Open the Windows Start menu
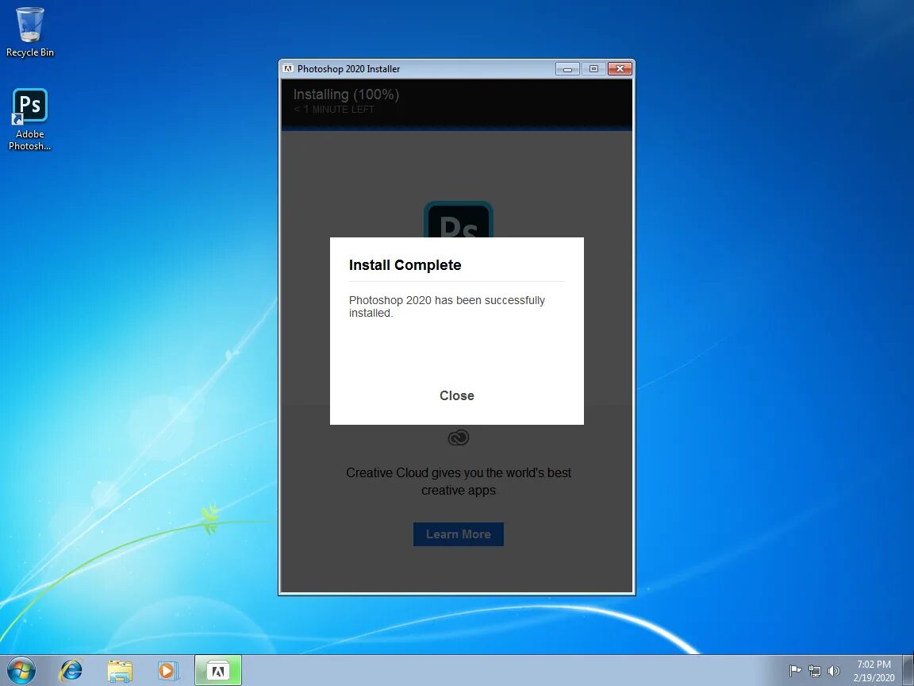 [x=21, y=671]
